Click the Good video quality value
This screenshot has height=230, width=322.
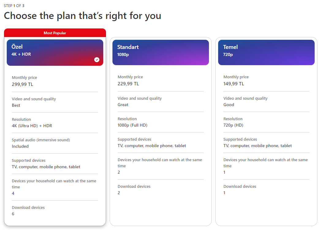tap(229, 105)
